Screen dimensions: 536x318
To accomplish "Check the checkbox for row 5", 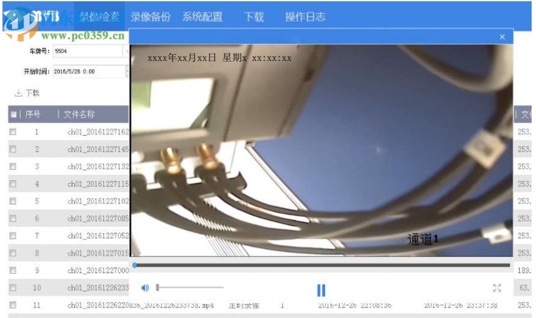I will (12, 201).
